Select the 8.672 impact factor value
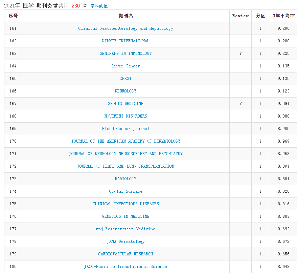Image resolution: width=297 pixels, height=273 pixels. pyautogui.click(x=283, y=241)
